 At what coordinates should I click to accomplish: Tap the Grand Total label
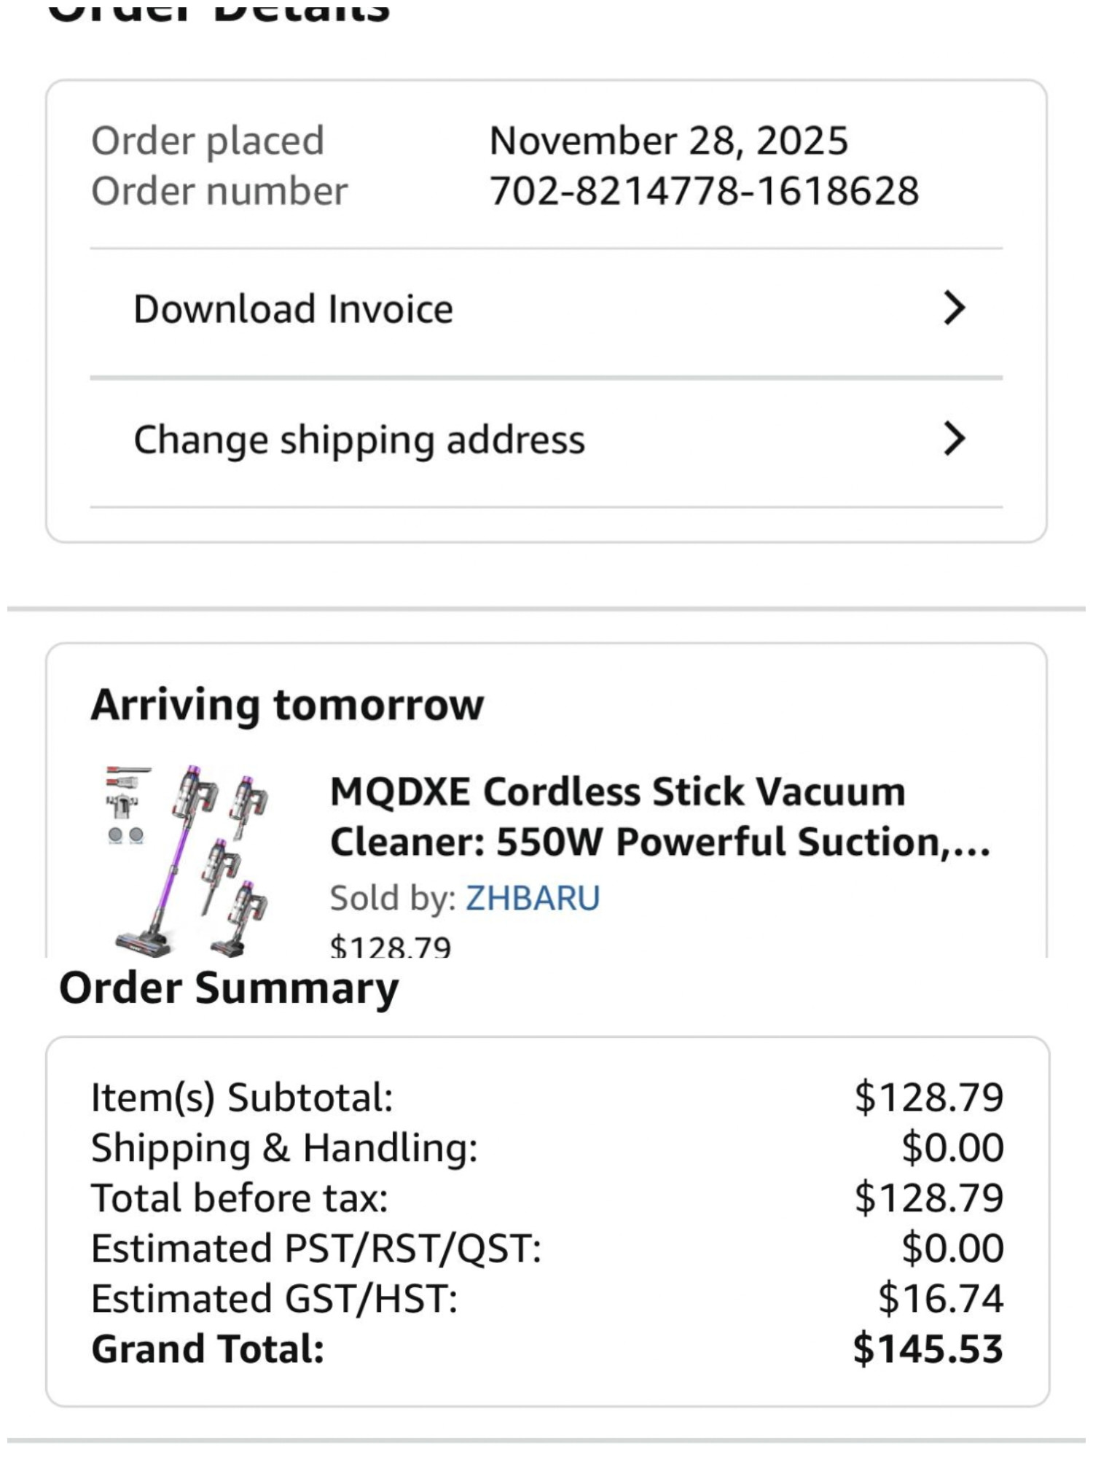tap(208, 1349)
